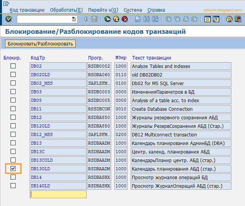Click the text Просмотр журналов операций БД
Screen dimensions: 245x206
click(170, 178)
